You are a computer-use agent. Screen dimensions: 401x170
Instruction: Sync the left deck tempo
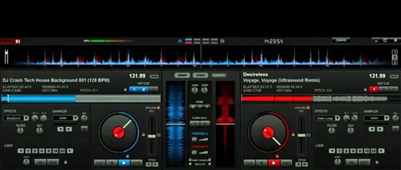point(136,163)
